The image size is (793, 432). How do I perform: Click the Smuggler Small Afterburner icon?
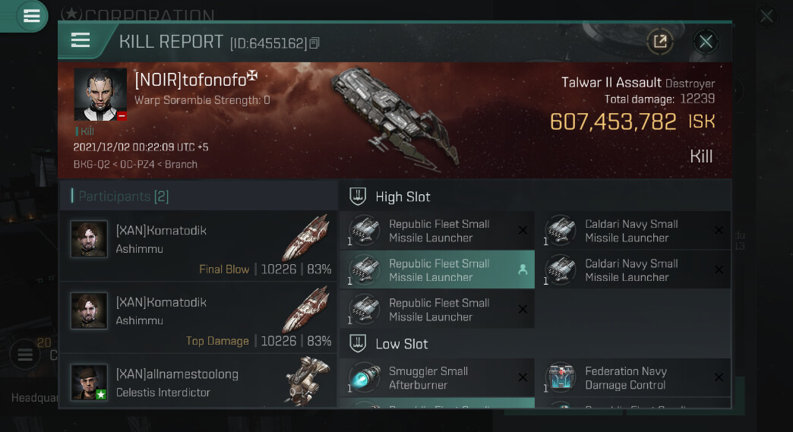point(365,377)
